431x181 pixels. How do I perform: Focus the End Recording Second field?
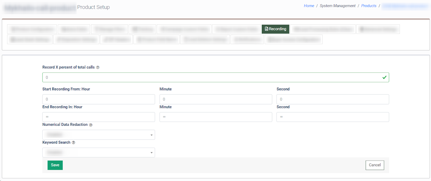[x=333, y=117]
